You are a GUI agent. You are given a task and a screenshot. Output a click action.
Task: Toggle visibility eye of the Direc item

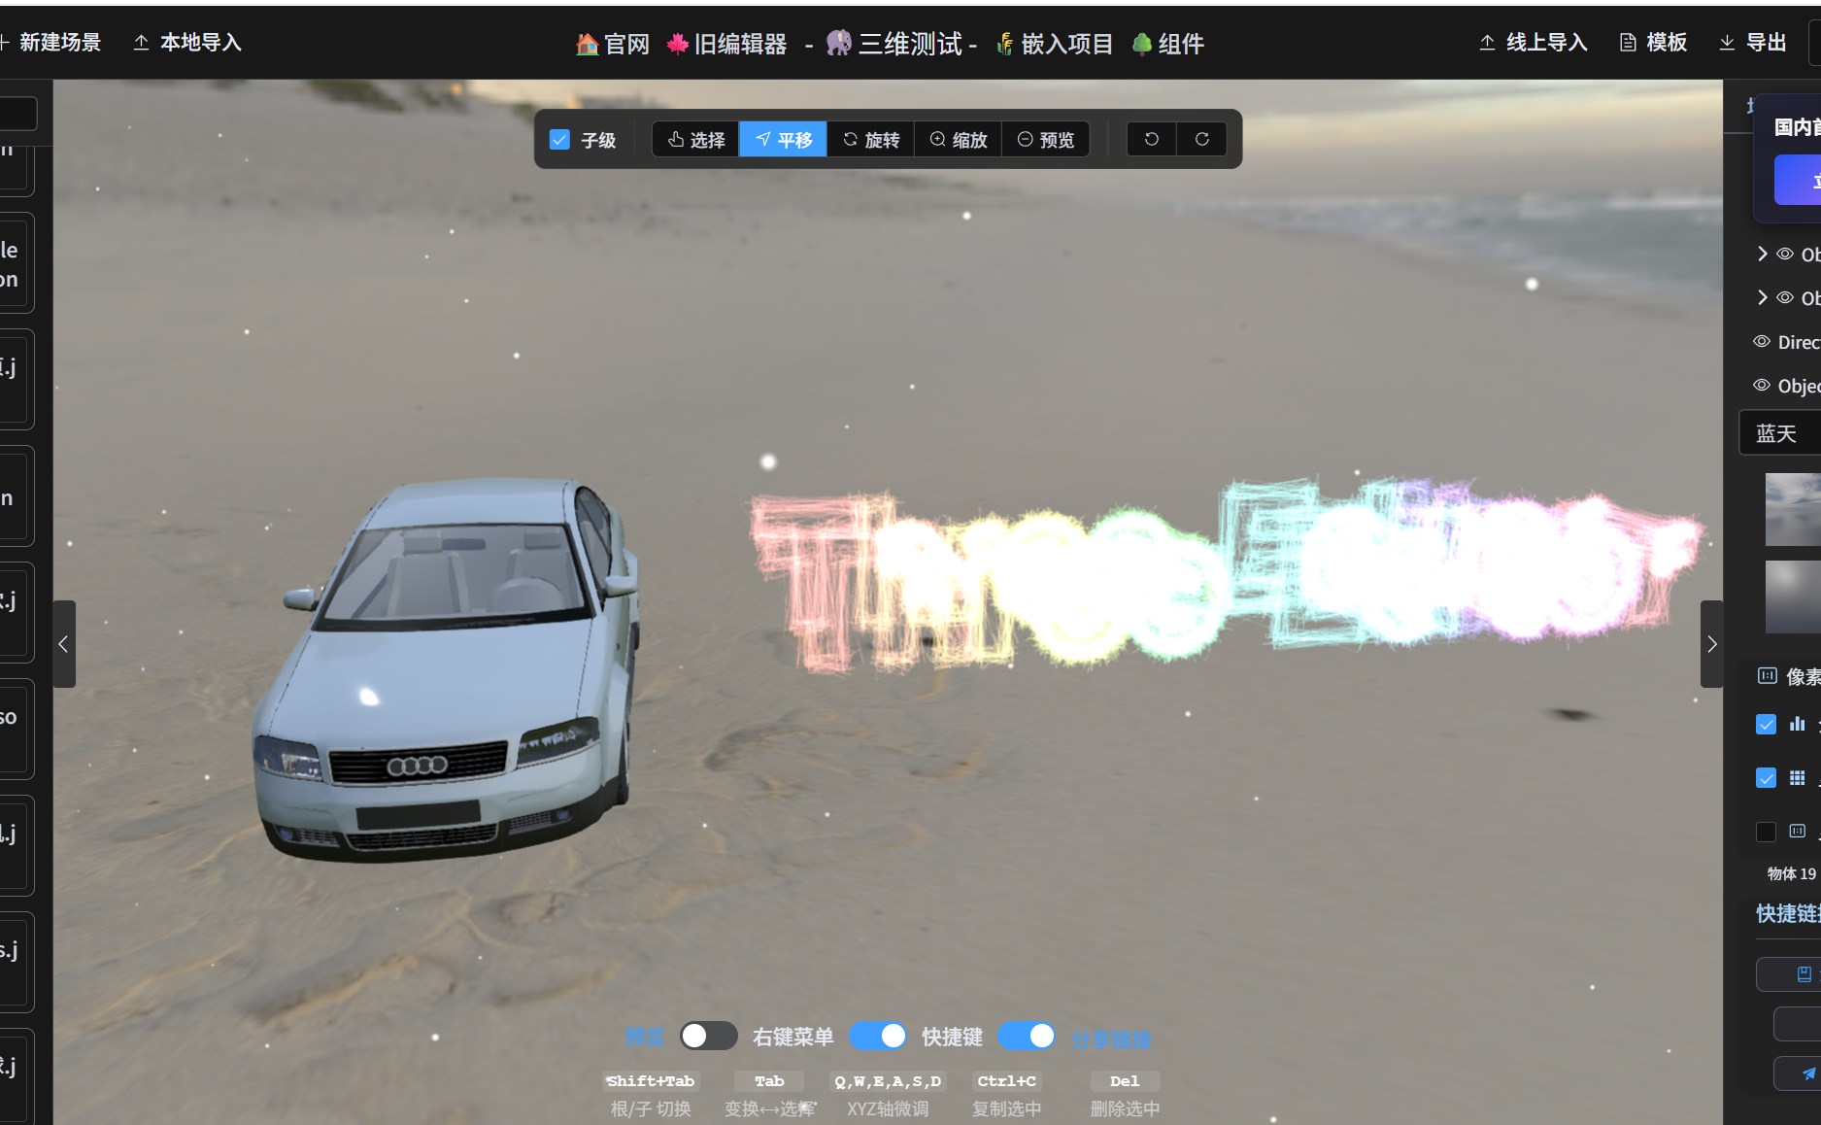tap(1762, 342)
